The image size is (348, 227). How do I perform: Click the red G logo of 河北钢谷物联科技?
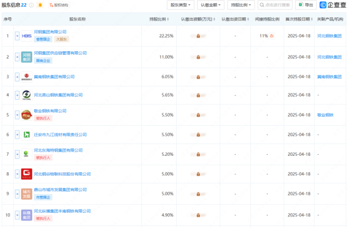pos(27,174)
